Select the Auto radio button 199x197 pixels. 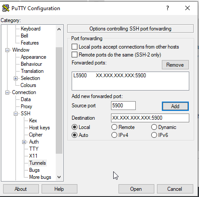tap(74, 135)
